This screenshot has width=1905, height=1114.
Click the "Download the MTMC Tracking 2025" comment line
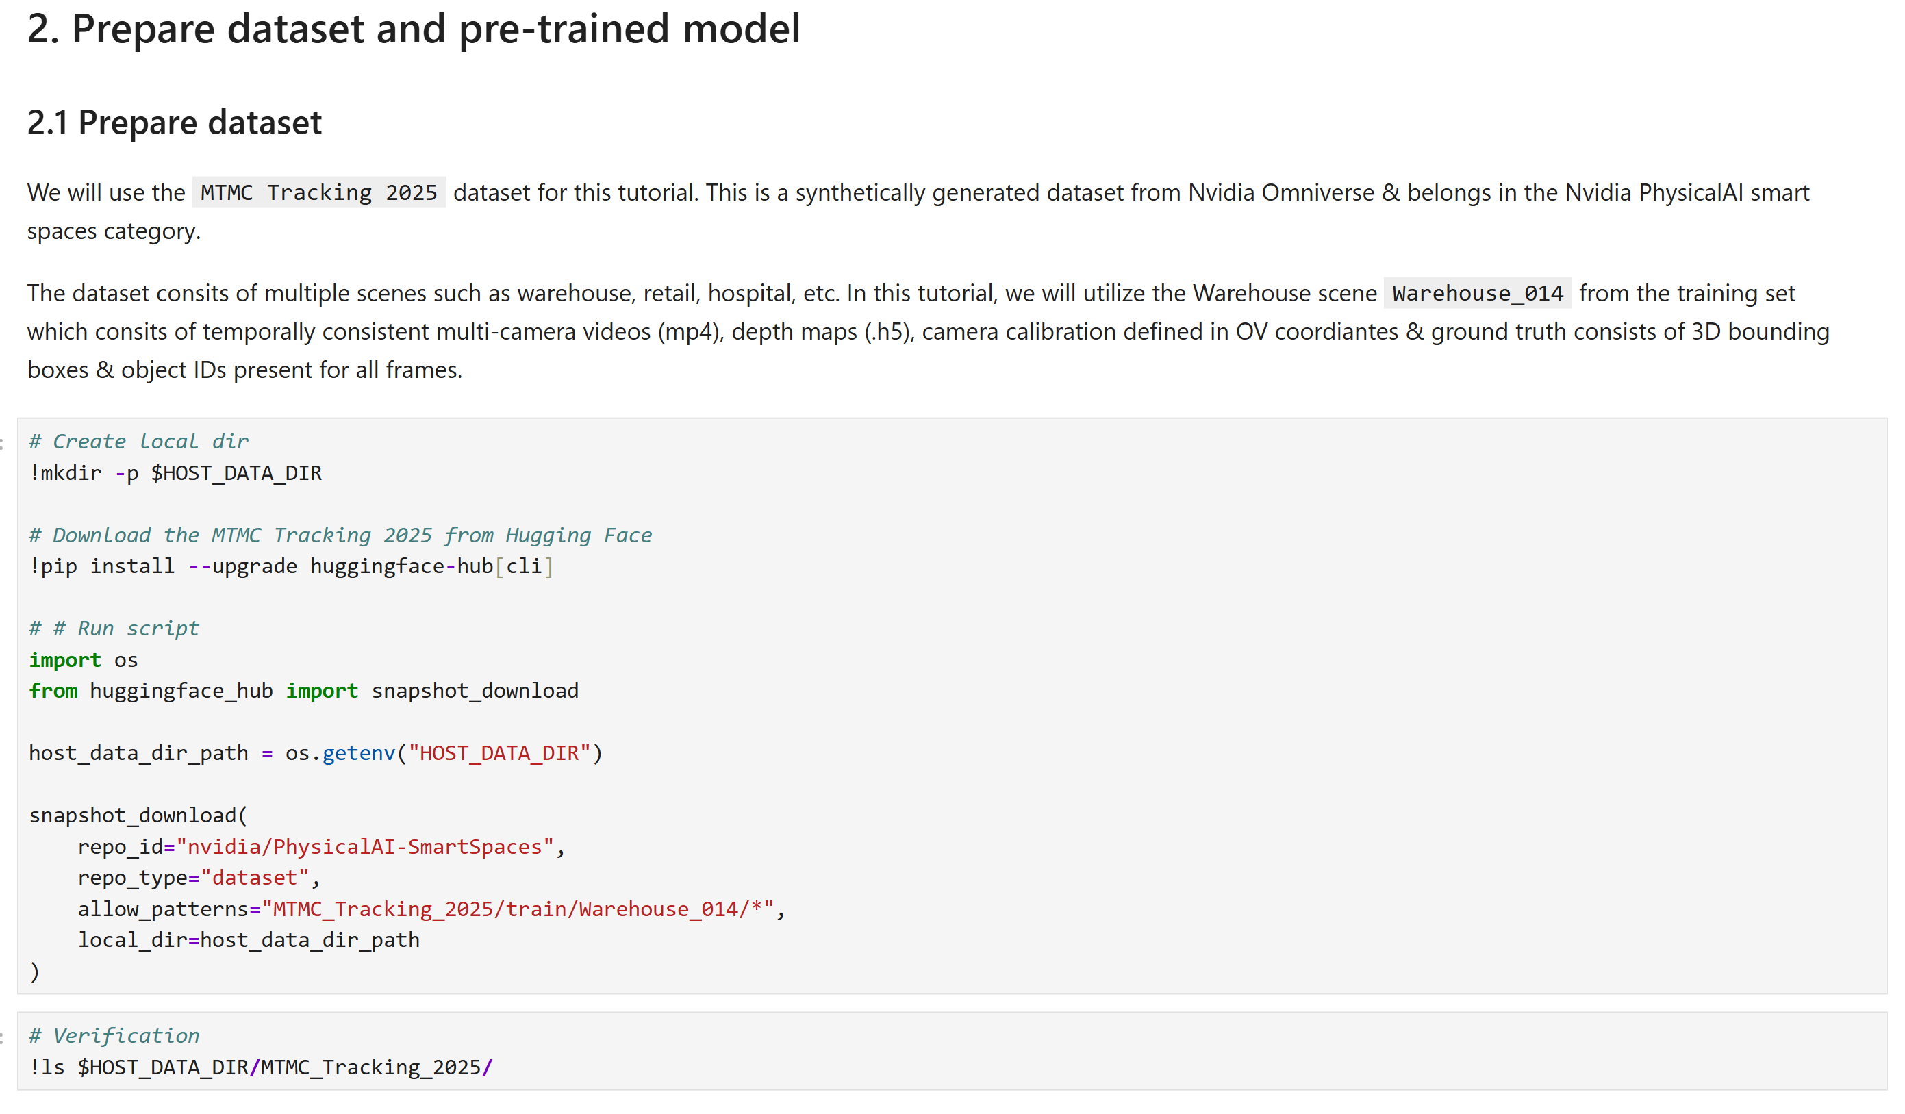point(340,535)
